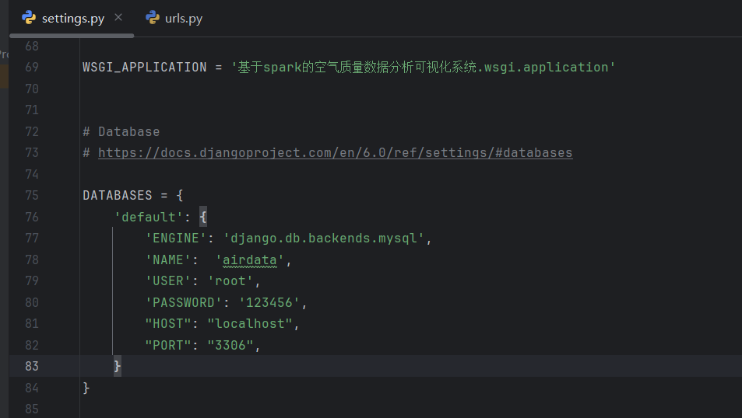Click the WSGI_APPLICATION variable name
Screen dimensions: 742x418
click(145, 68)
